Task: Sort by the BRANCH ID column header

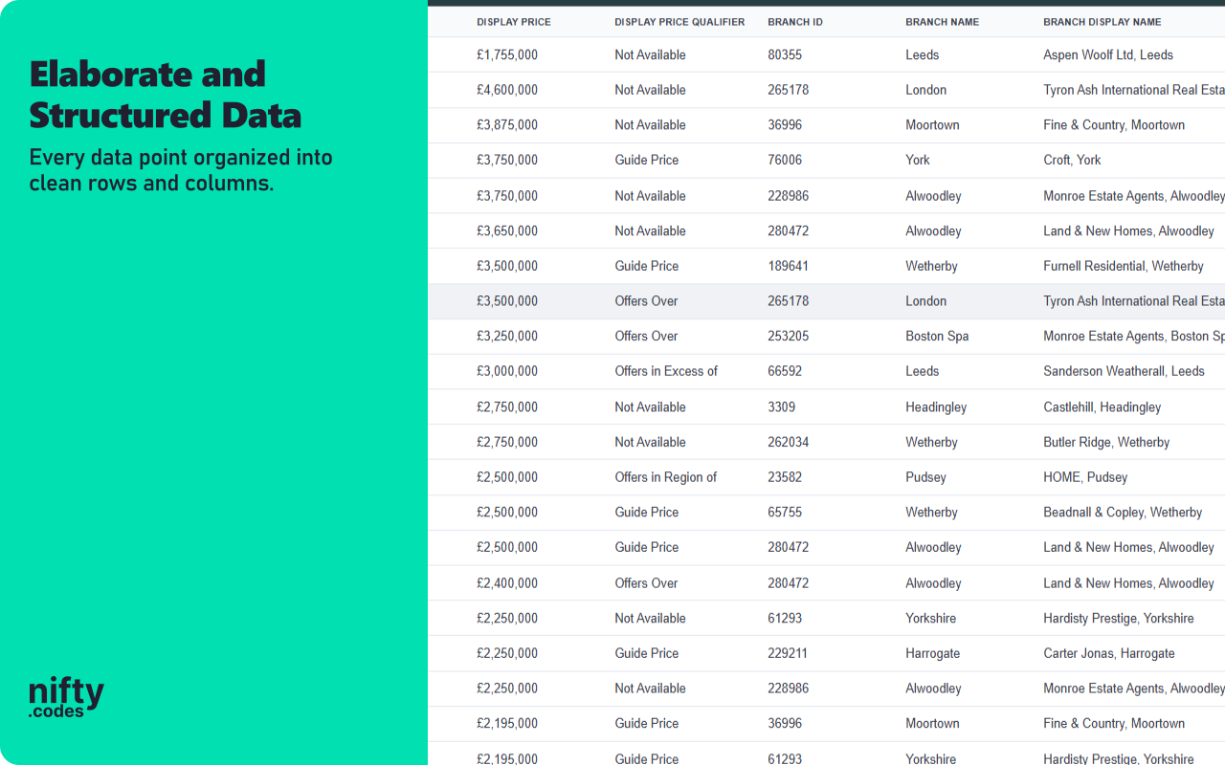Action: coord(794,21)
